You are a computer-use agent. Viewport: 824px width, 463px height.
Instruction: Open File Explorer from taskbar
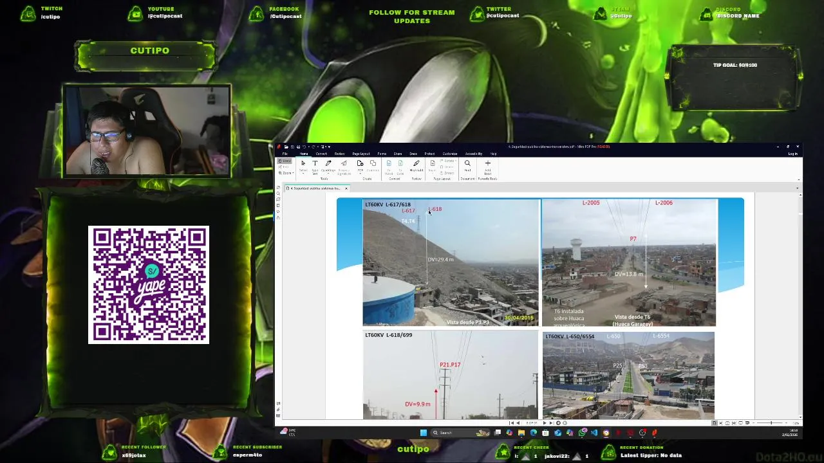tap(521, 433)
